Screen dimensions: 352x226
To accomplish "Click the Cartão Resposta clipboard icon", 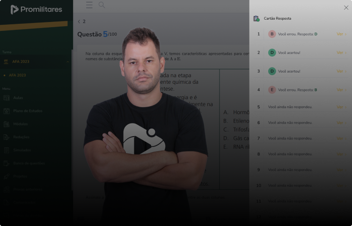I will pyautogui.click(x=257, y=18).
